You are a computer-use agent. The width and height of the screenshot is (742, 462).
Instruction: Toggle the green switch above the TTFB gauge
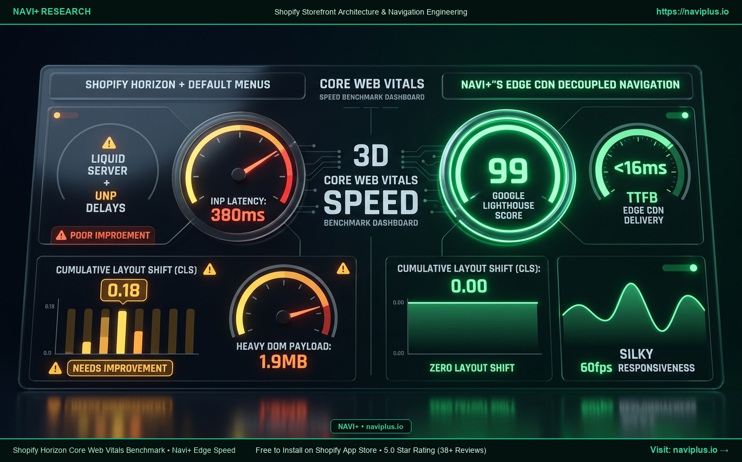[x=678, y=115]
